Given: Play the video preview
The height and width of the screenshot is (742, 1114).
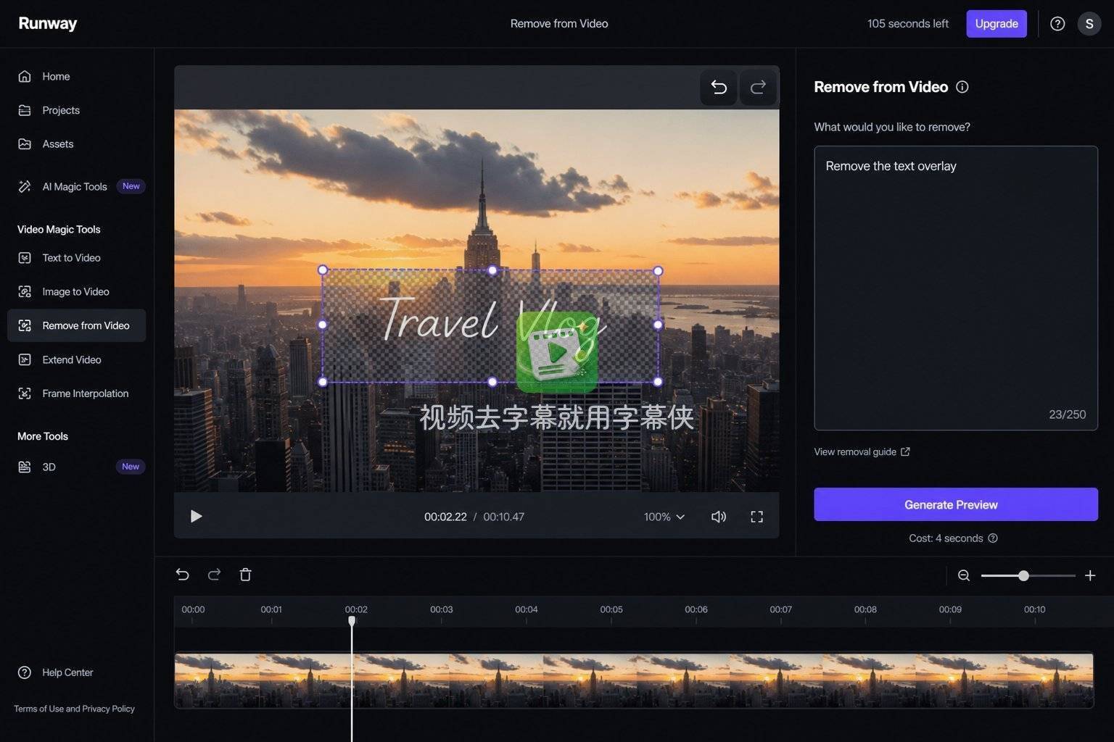Looking at the screenshot, I should [x=196, y=516].
